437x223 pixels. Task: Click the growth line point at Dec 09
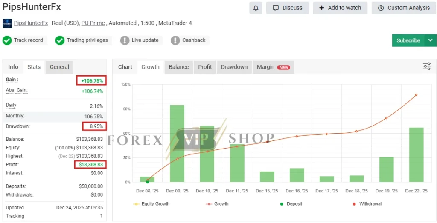pyautogui.click(x=177, y=159)
